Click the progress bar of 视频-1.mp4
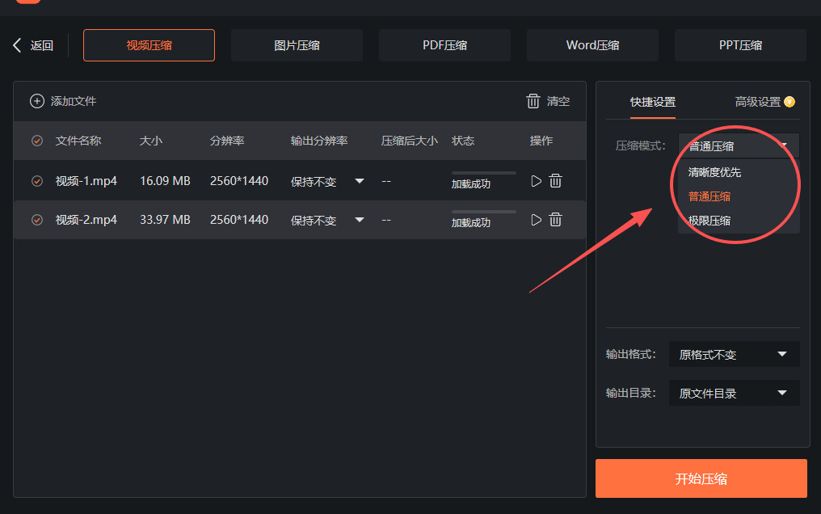 tap(484, 173)
